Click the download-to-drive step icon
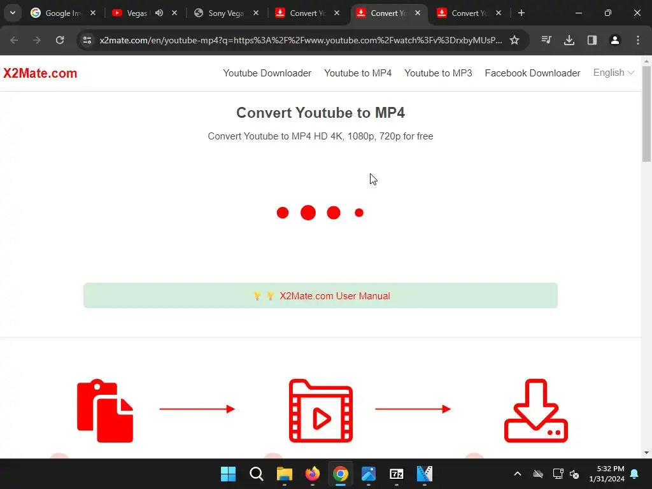Image resolution: width=652 pixels, height=489 pixels. pos(536,411)
